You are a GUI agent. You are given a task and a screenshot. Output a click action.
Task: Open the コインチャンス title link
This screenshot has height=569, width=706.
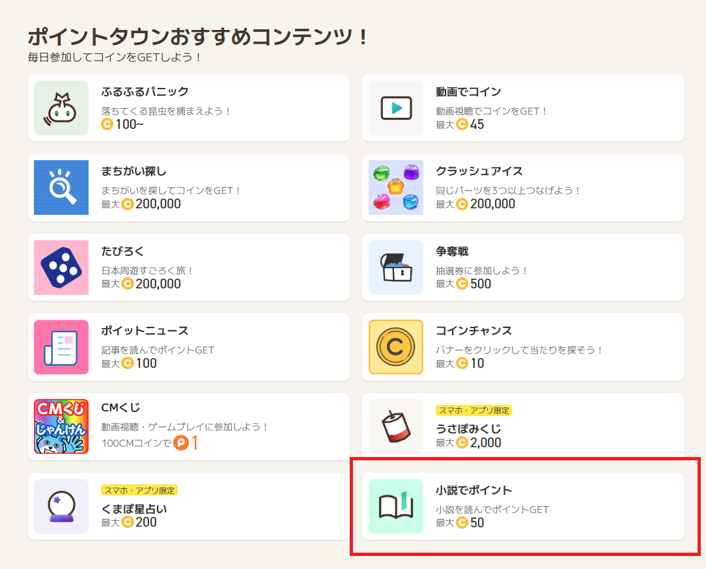(x=473, y=331)
